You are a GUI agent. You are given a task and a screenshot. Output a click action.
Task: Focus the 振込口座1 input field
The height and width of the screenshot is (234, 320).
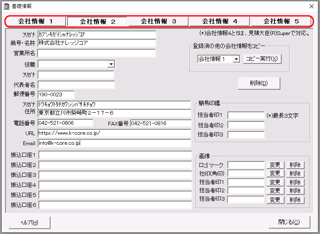point(115,155)
